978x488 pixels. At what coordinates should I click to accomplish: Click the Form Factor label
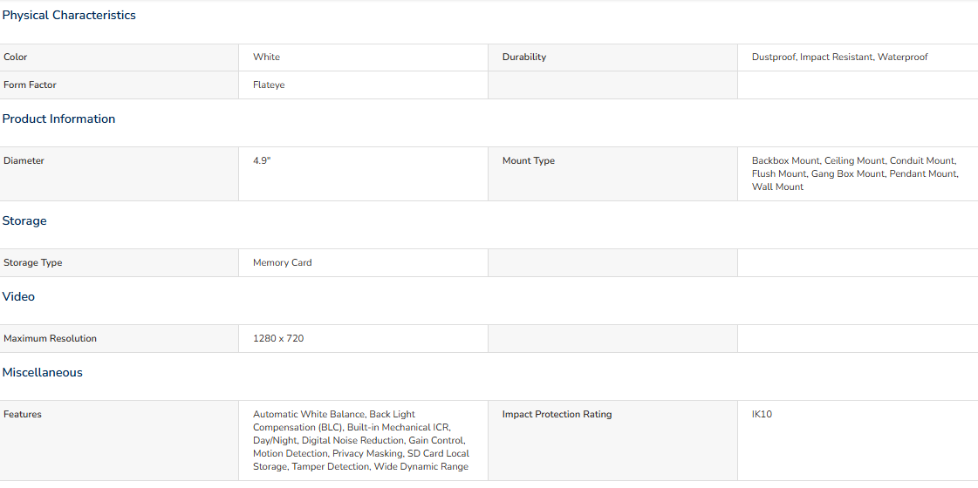click(30, 85)
